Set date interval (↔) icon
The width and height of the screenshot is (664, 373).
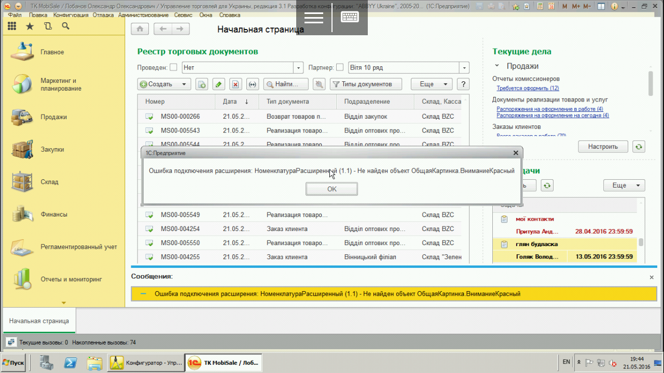pyautogui.click(x=253, y=84)
